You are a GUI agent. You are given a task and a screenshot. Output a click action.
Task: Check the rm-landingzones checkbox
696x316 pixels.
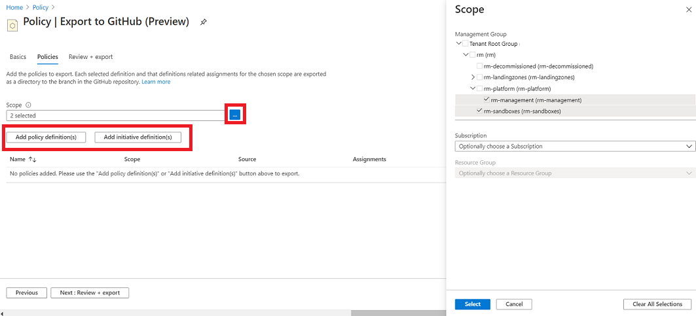click(479, 77)
